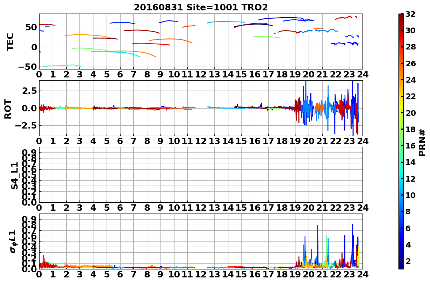The width and height of the screenshot is (430, 283).
Task: Click colorbar tick label 24
Action: [410, 80]
